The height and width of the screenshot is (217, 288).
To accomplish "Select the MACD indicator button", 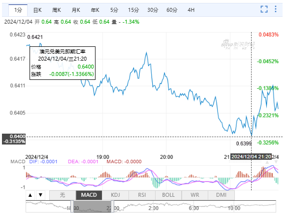I will pos(89,195).
